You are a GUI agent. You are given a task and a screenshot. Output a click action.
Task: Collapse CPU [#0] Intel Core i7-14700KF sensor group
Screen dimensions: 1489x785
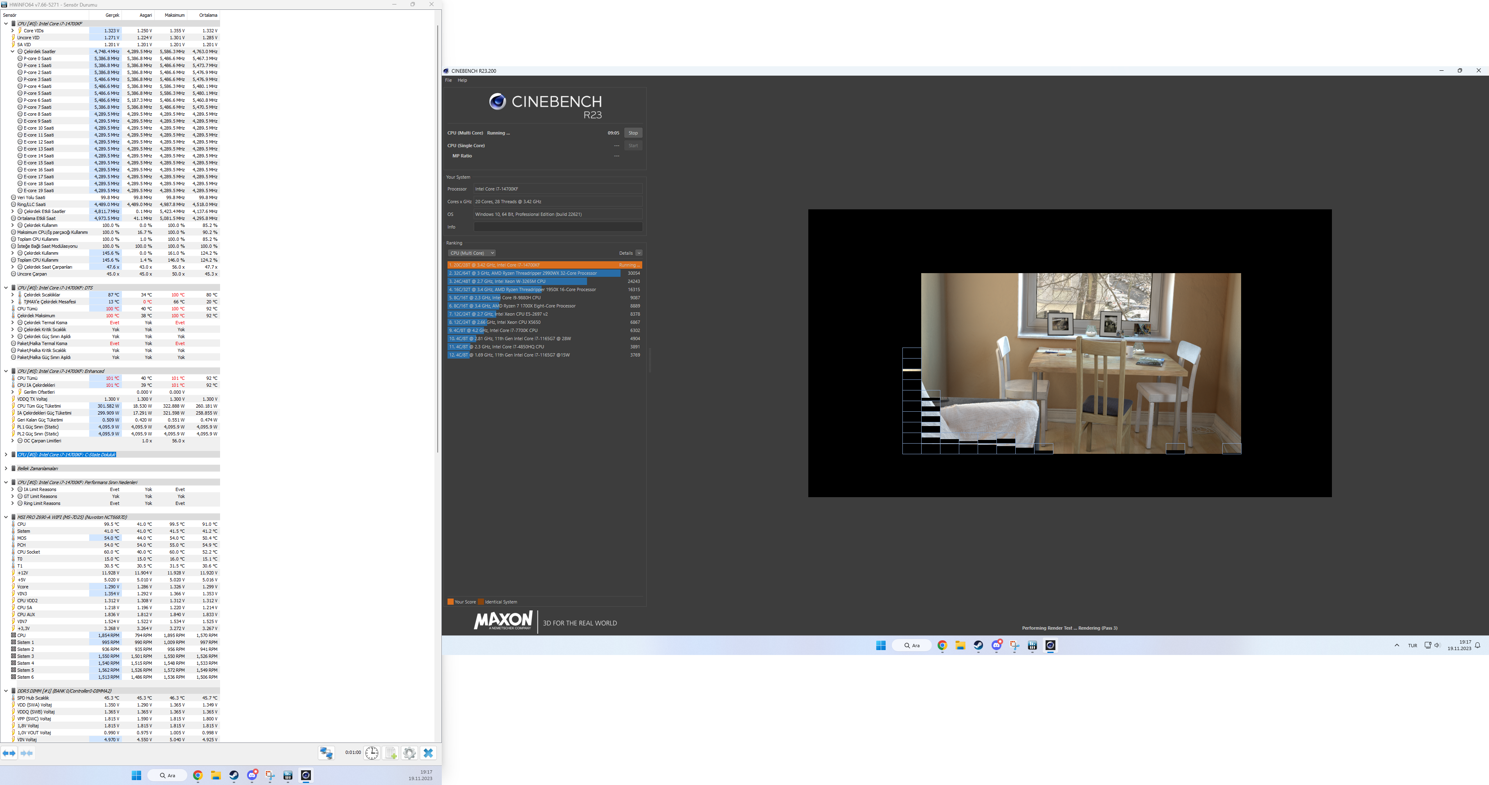coord(6,24)
